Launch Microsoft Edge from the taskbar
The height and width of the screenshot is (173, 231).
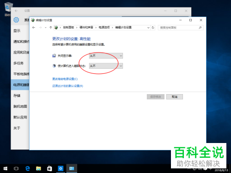27,168
